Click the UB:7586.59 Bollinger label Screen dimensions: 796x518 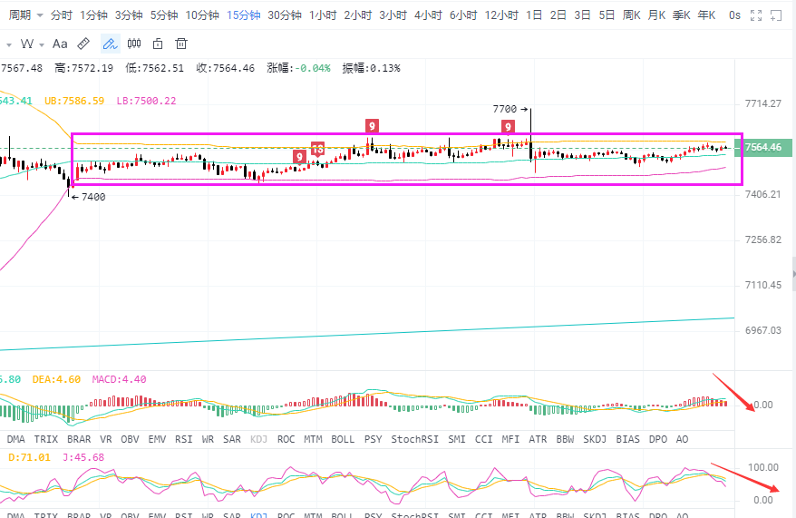(74, 101)
